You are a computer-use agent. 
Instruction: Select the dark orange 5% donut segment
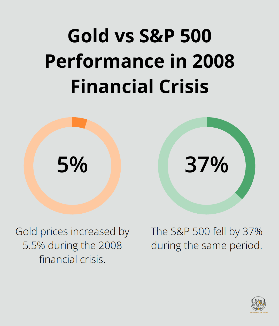pyautogui.click(x=79, y=122)
